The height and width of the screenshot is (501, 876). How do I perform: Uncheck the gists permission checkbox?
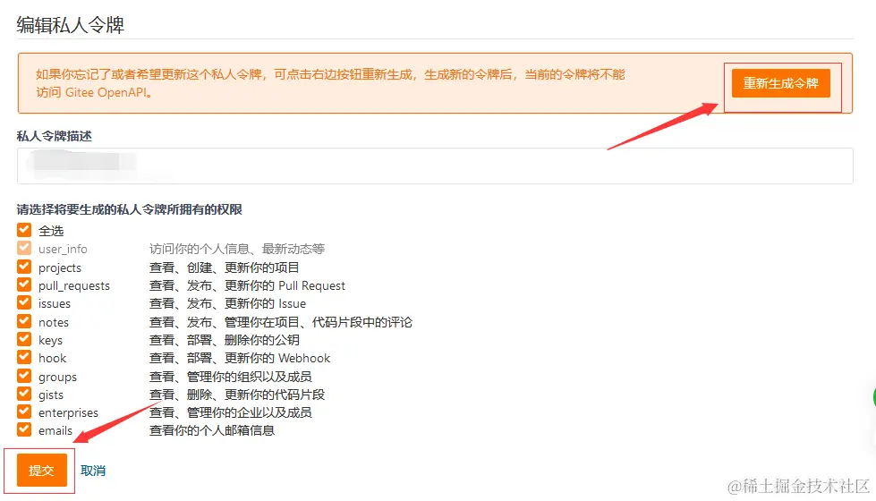click(x=24, y=394)
